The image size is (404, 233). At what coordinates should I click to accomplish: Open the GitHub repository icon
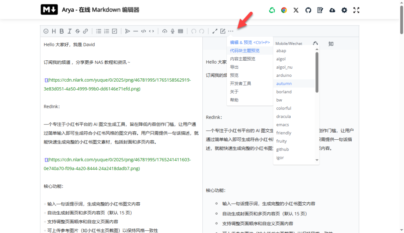(x=308, y=10)
